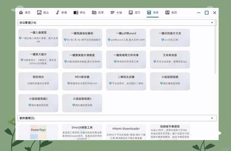Launch the 一键识别图片文本 OCR tool
Viewport: 231px width, 151px height.
[170, 38]
